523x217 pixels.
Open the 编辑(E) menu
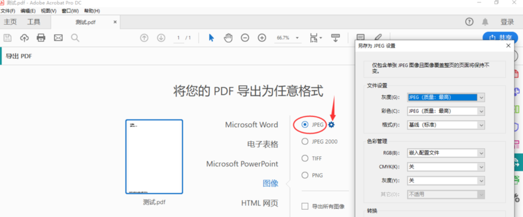[x=28, y=10]
